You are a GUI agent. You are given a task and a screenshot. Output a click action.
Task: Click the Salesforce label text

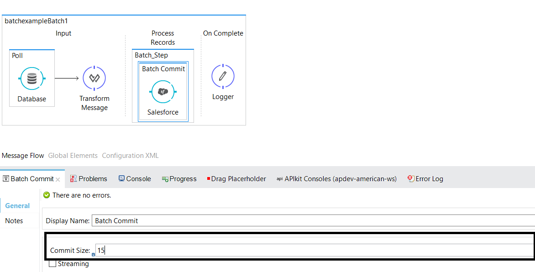[163, 112]
